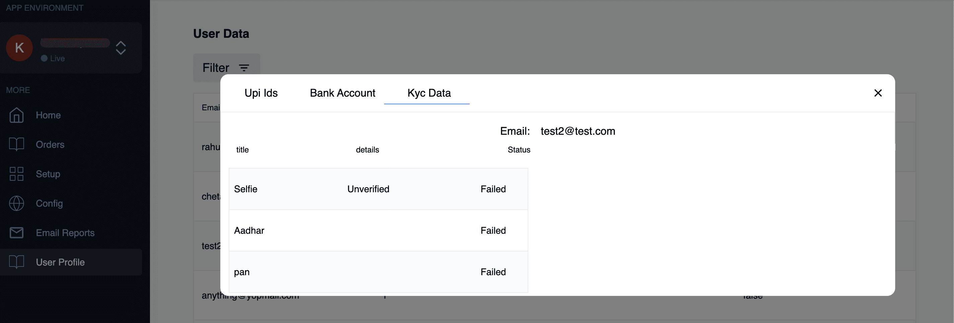The image size is (954, 323).
Task: Select the Selfie row
Action: [378, 189]
